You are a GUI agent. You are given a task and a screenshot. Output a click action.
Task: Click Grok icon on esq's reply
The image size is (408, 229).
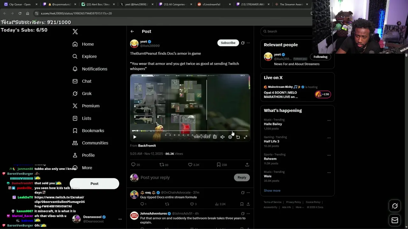tap(243, 193)
